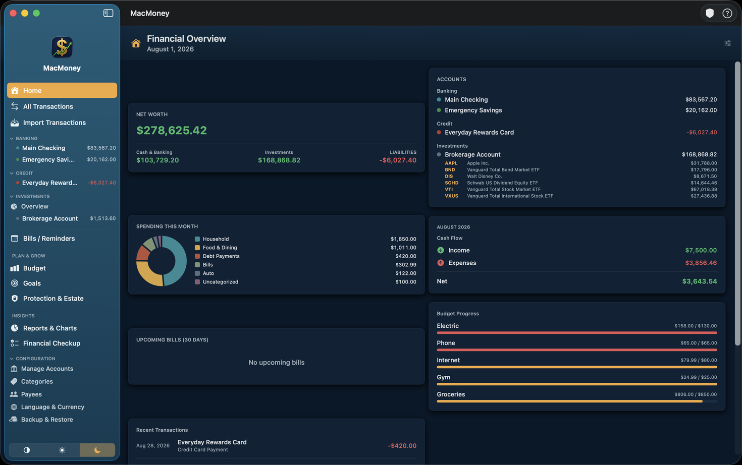Viewport: 742px width, 465px height.
Task: Collapse the Credit sidebar section
Action: pos(12,173)
